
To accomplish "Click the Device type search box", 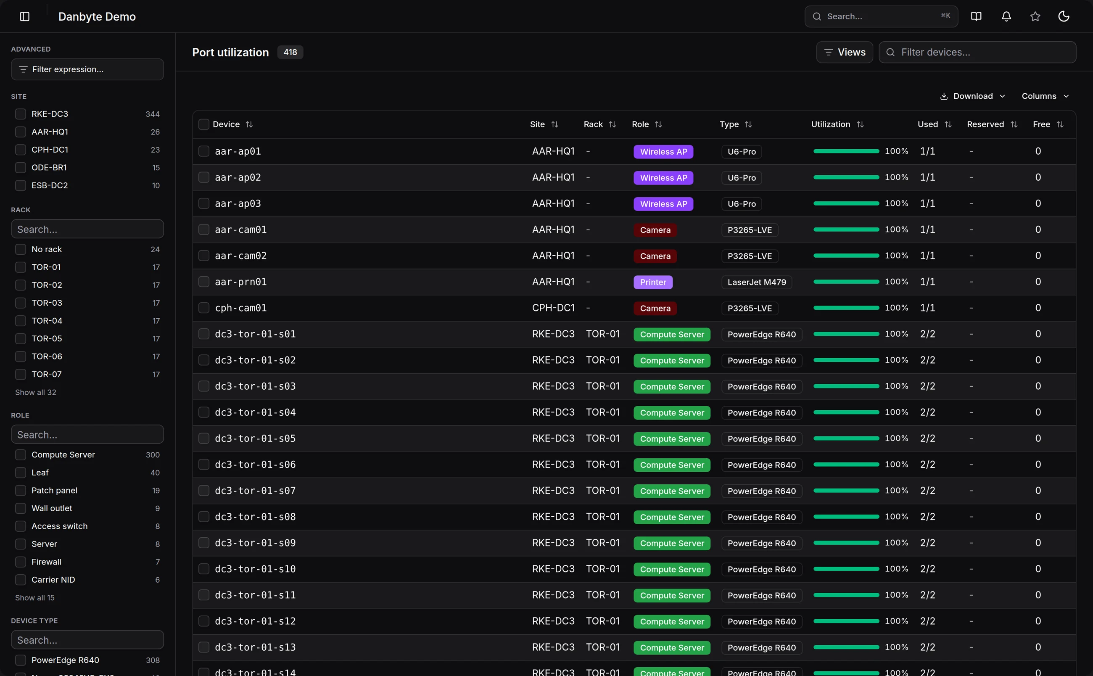I will [87, 640].
